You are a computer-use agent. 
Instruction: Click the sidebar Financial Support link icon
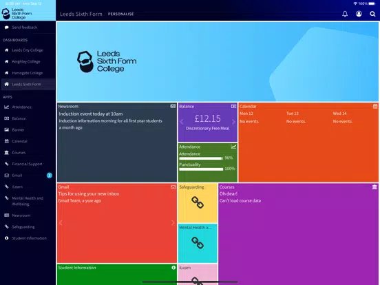tap(7, 164)
